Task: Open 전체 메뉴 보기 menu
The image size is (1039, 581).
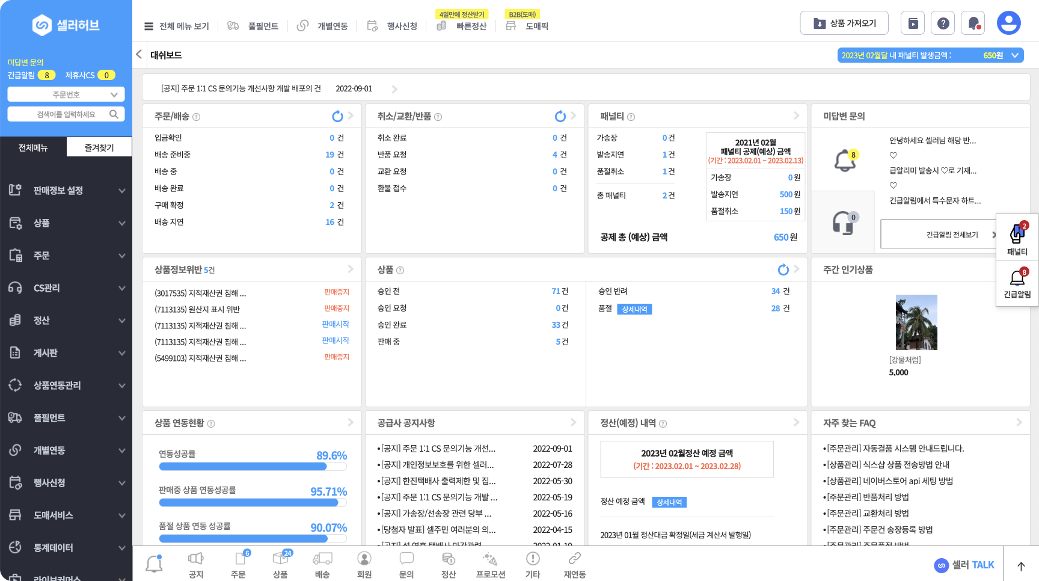Action: coord(177,26)
